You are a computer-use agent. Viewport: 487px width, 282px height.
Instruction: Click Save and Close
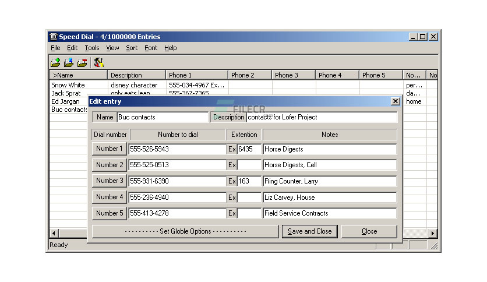tap(310, 231)
